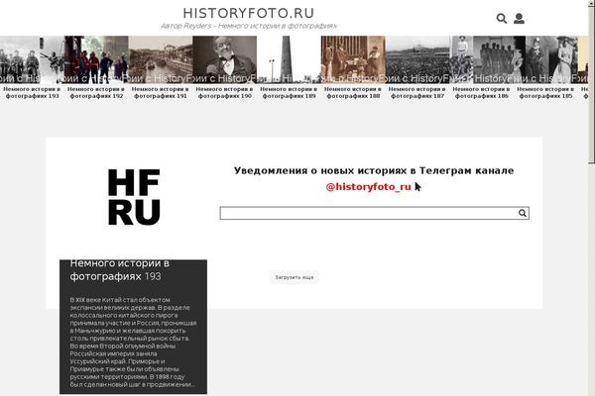Click the HF RU logo

point(134,197)
